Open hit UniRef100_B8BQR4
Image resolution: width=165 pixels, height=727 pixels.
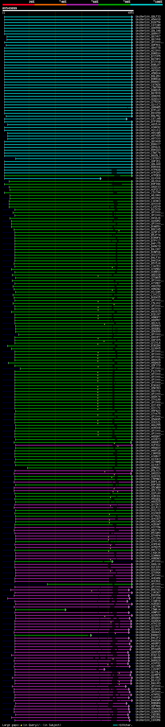[148, 703]
